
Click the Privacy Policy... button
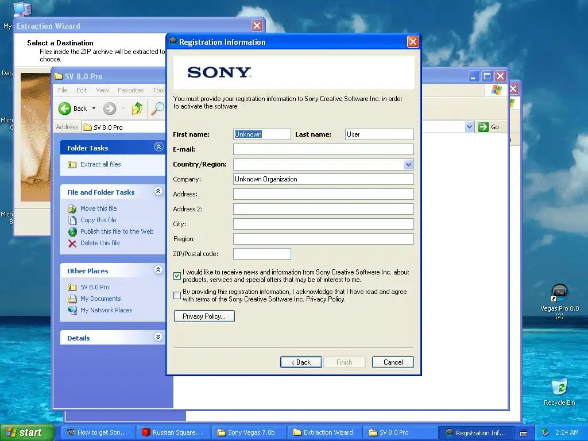pos(204,316)
